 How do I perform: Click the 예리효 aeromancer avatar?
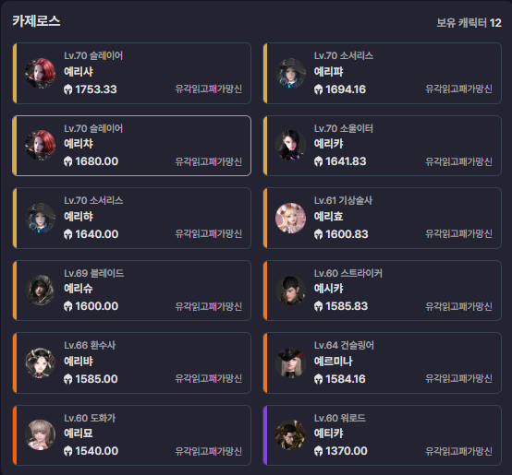(290, 218)
